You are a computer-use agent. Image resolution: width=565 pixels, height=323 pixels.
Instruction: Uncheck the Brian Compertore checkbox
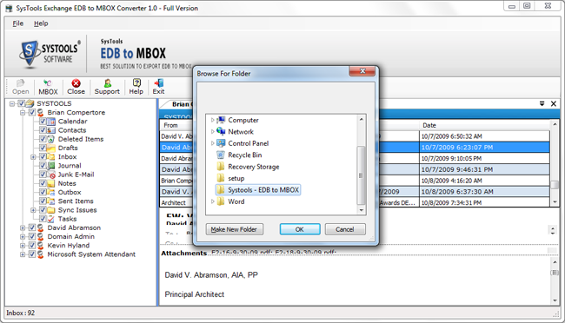[x=32, y=112]
